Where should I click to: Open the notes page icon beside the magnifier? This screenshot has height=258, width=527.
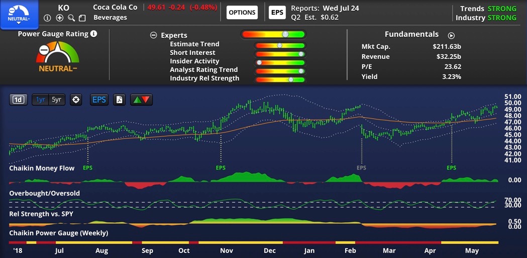coord(82,18)
